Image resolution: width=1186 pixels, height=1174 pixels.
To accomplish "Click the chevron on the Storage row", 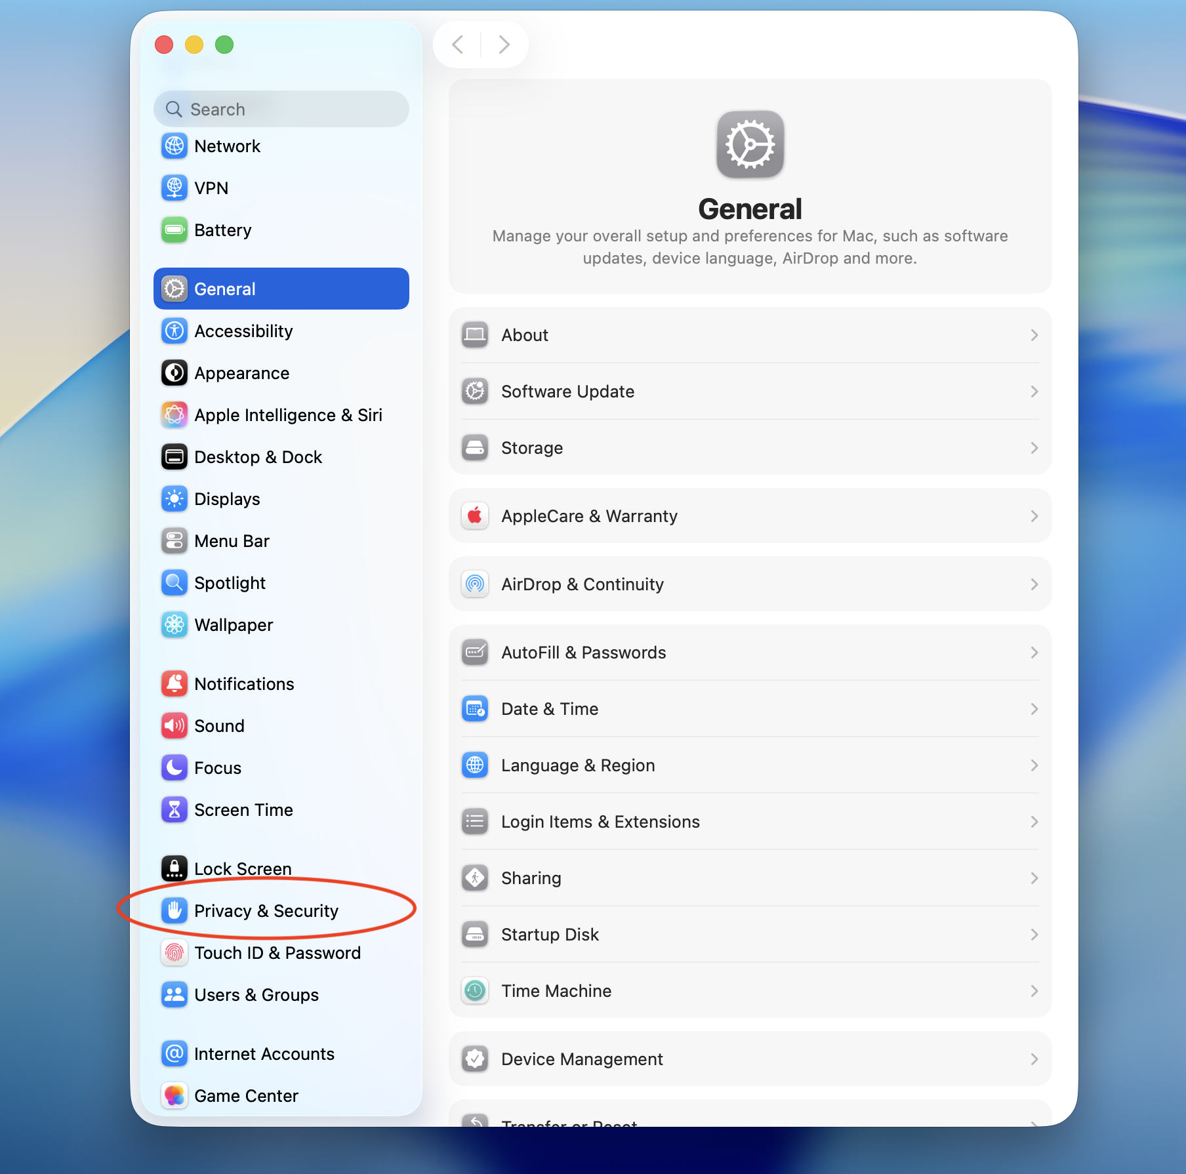I will [x=1034, y=448].
